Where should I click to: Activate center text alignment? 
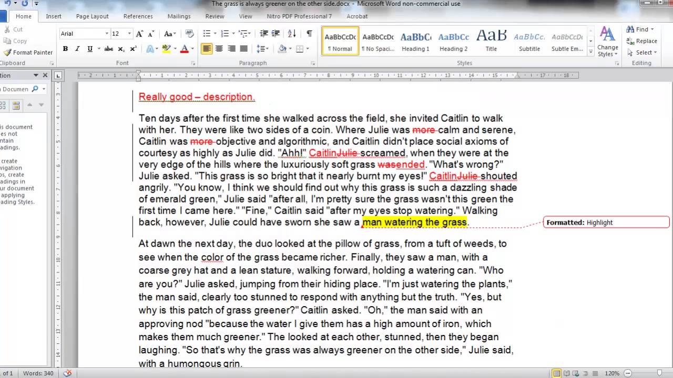219,48
